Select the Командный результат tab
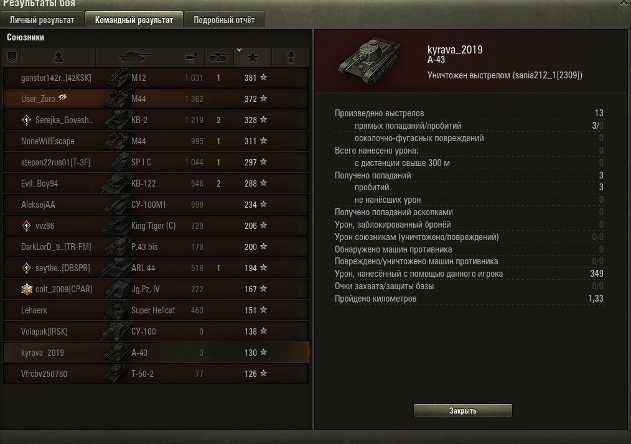Screen dimensions: 631x444 click(134, 20)
